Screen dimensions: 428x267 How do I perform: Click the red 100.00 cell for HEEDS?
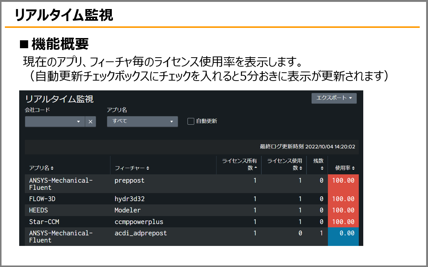coord(343,210)
